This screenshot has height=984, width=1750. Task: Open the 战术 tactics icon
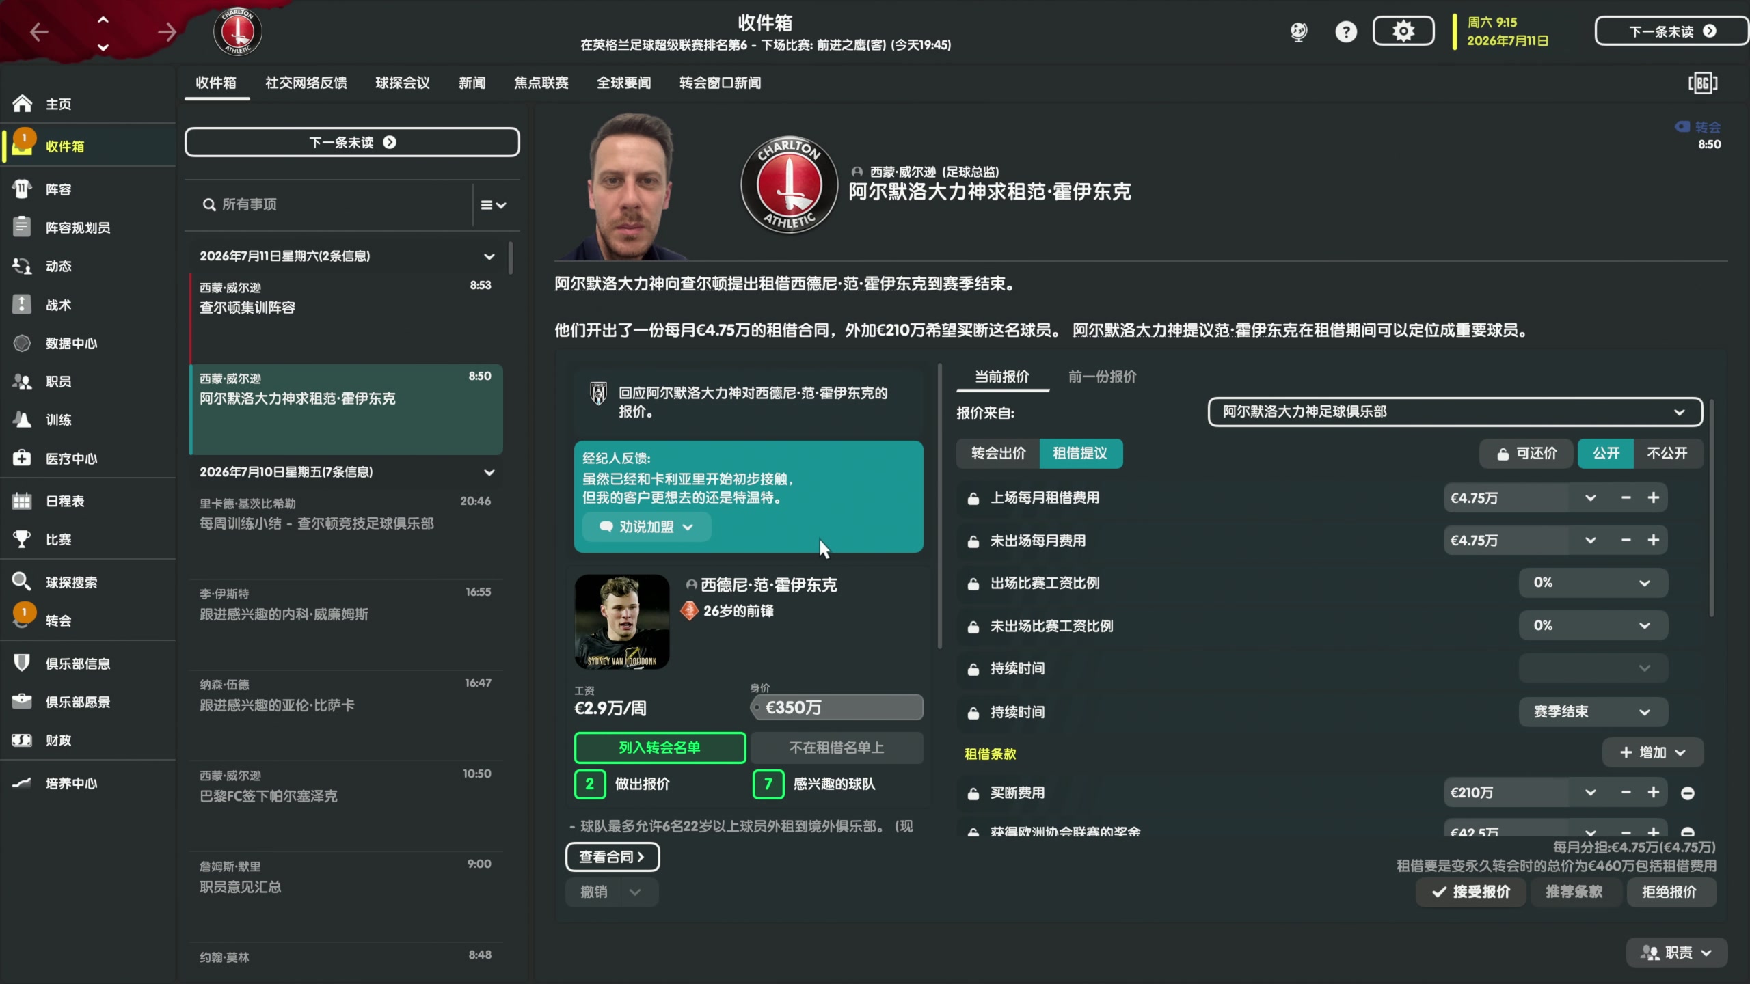coord(22,305)
